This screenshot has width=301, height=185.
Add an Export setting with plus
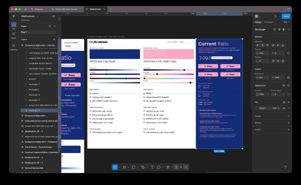tap(288, 130)
